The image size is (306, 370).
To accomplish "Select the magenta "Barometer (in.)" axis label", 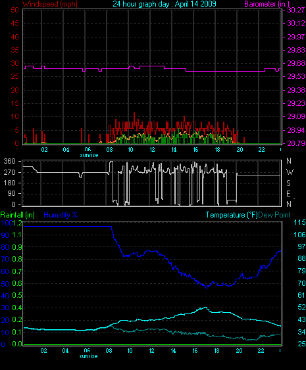I will tap(267, 4).
